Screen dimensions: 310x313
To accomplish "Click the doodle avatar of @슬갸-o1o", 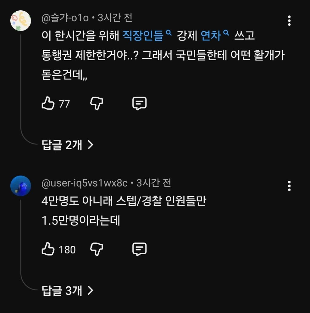I will (x=21, y=21).
